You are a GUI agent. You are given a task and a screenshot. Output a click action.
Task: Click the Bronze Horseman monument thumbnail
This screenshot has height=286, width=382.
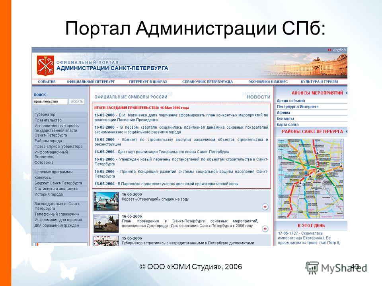(106, 223)
